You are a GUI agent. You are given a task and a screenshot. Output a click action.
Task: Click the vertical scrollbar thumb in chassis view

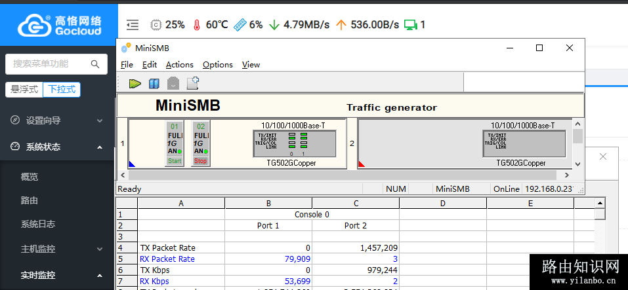pos(577,136)
